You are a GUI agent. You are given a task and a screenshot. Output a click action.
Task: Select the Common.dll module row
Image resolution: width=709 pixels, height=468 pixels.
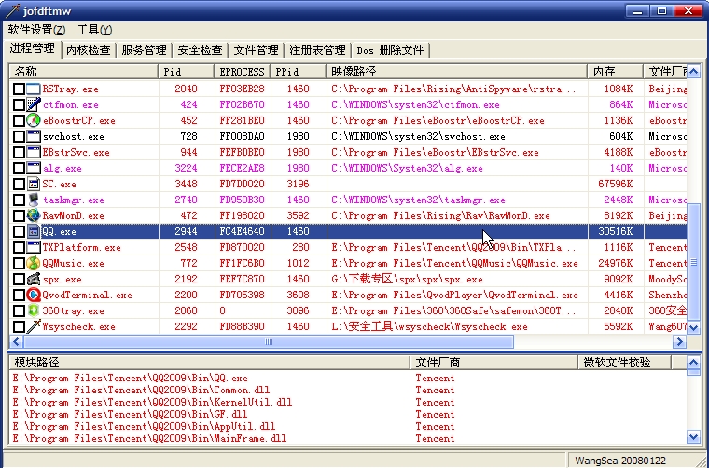348,391
